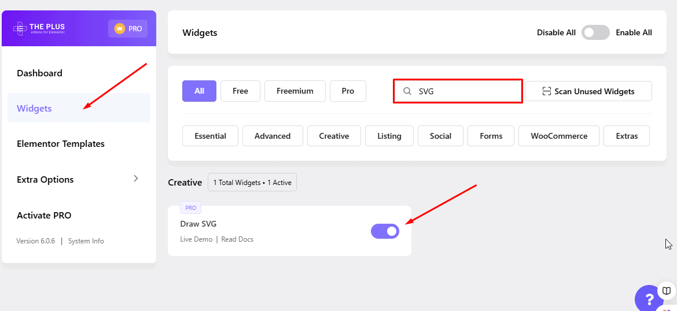Click the search magnifier icon
The width and height of the screenshot is (677, 311).
(x=407, y=91)
